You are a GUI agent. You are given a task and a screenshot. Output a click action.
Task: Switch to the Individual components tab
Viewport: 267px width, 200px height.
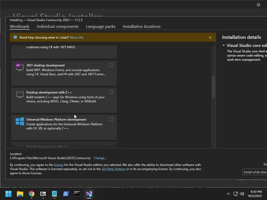pyautogui.click(x=58, y=27)
